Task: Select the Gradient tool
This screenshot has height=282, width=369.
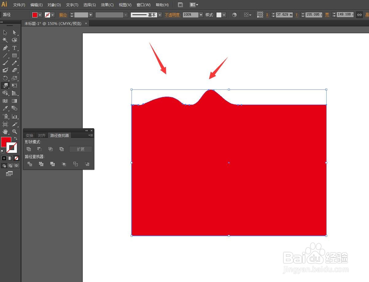Action: [x=14, y=101]
